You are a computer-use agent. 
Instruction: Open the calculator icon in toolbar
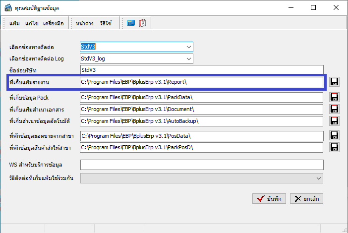pos(131,23)
